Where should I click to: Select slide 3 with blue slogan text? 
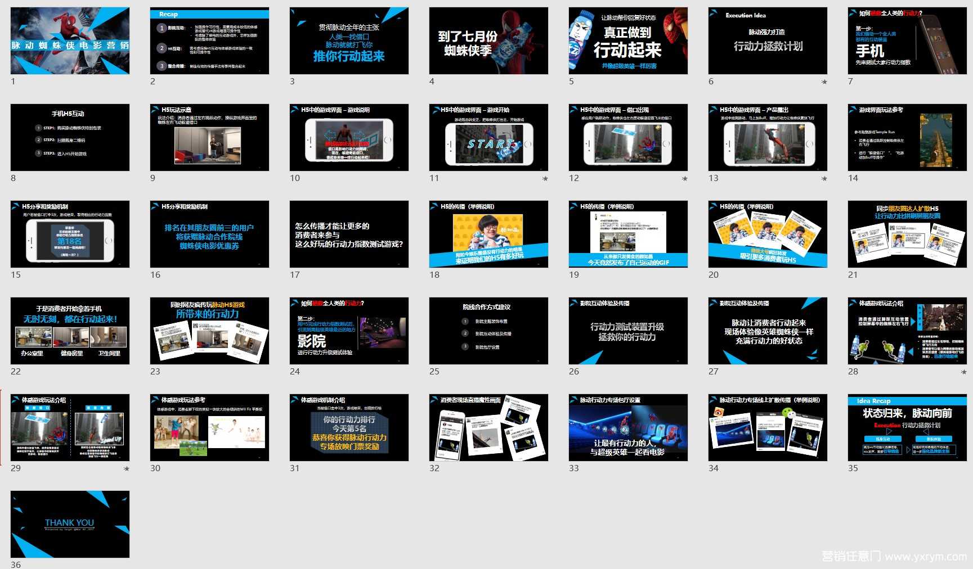click(349, 40)
